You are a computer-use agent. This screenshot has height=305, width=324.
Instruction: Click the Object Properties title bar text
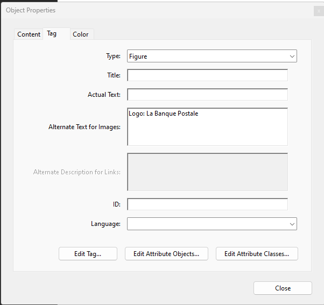click(31, 10)
